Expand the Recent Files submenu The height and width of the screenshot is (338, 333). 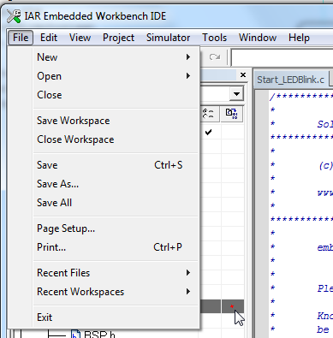coord(116,273)
